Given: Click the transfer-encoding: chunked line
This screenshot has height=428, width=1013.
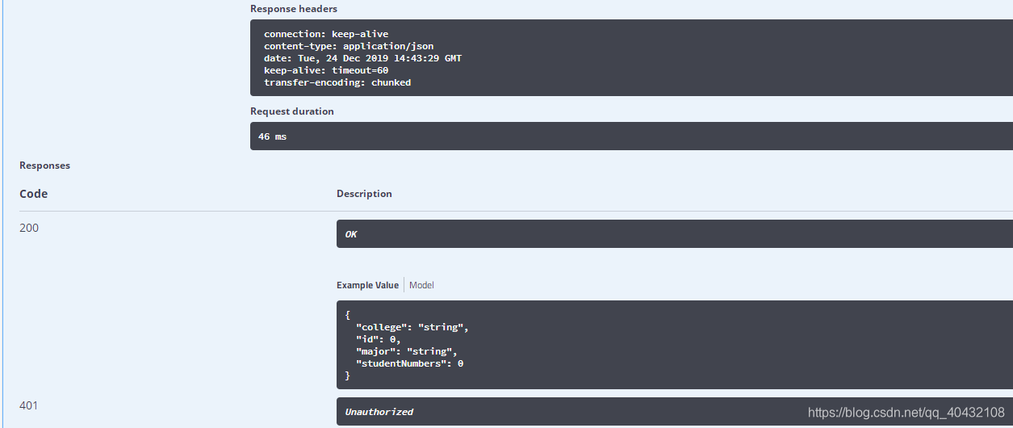Looking at the screenshot, I should point(337,82).
